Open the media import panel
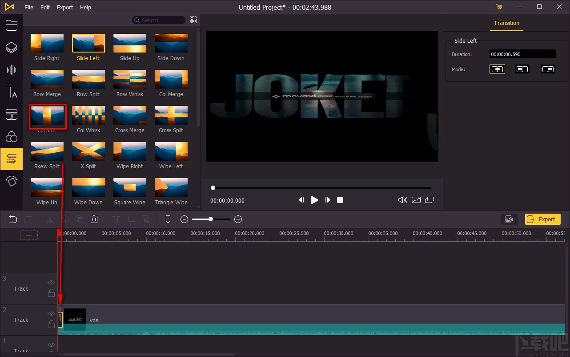 (12, 25)
